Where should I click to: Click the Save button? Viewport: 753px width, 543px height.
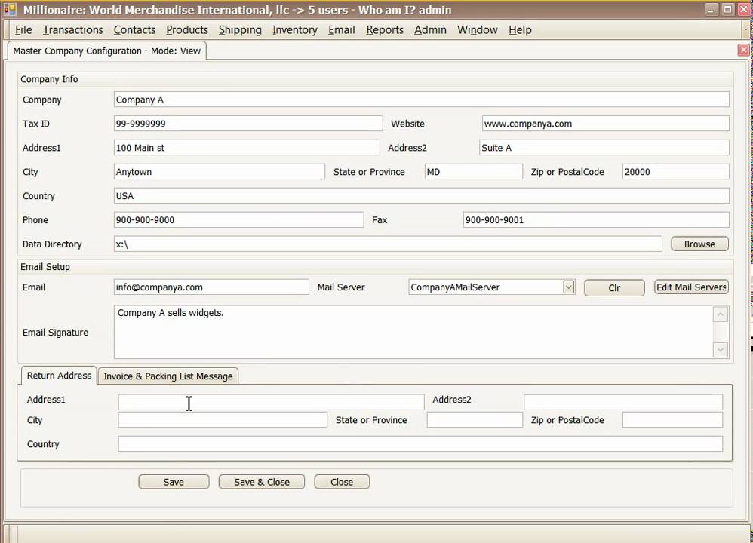click(x=174, y=482)
